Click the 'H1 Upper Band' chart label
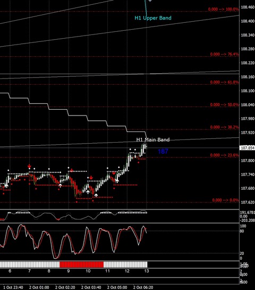Image resolution: width=255 pixels, height=290 pixels. pos(153,18)
